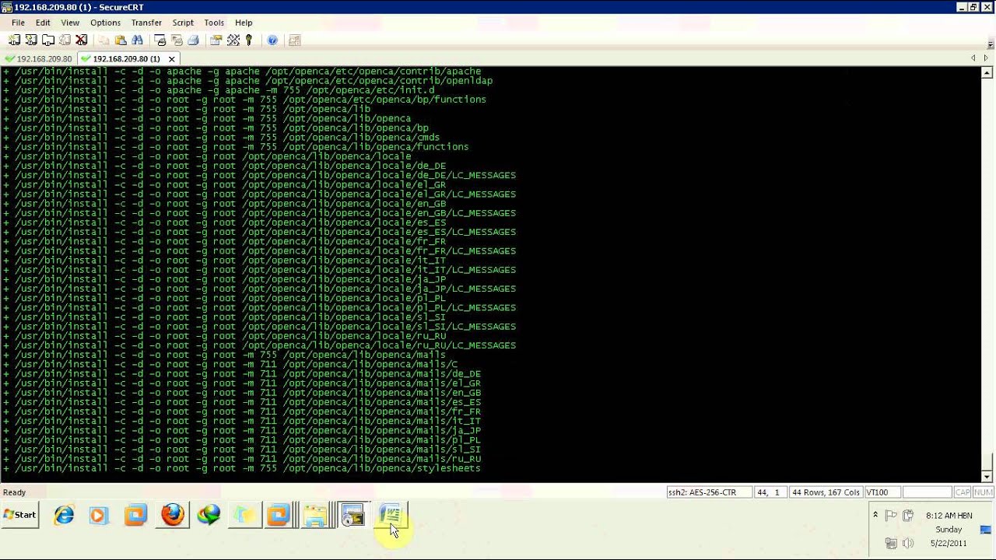Click the Copy toolbar icon
Screen dimensions: 996x560
(104, 40)
